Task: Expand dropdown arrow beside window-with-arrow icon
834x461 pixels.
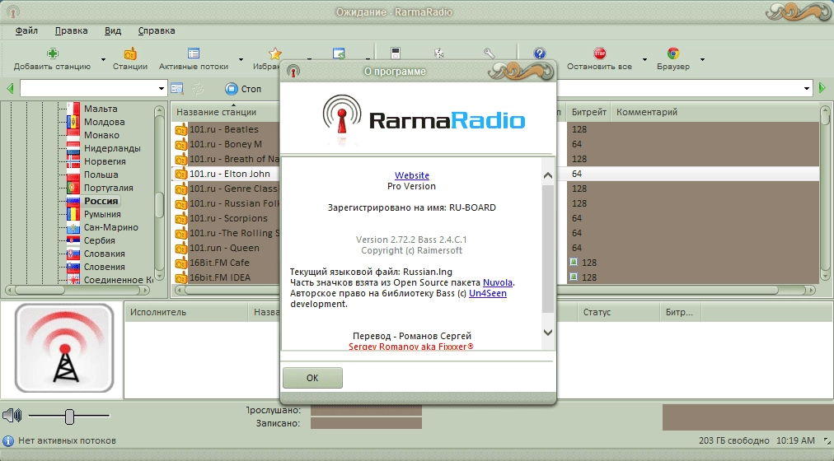Action: coord(368,59)
